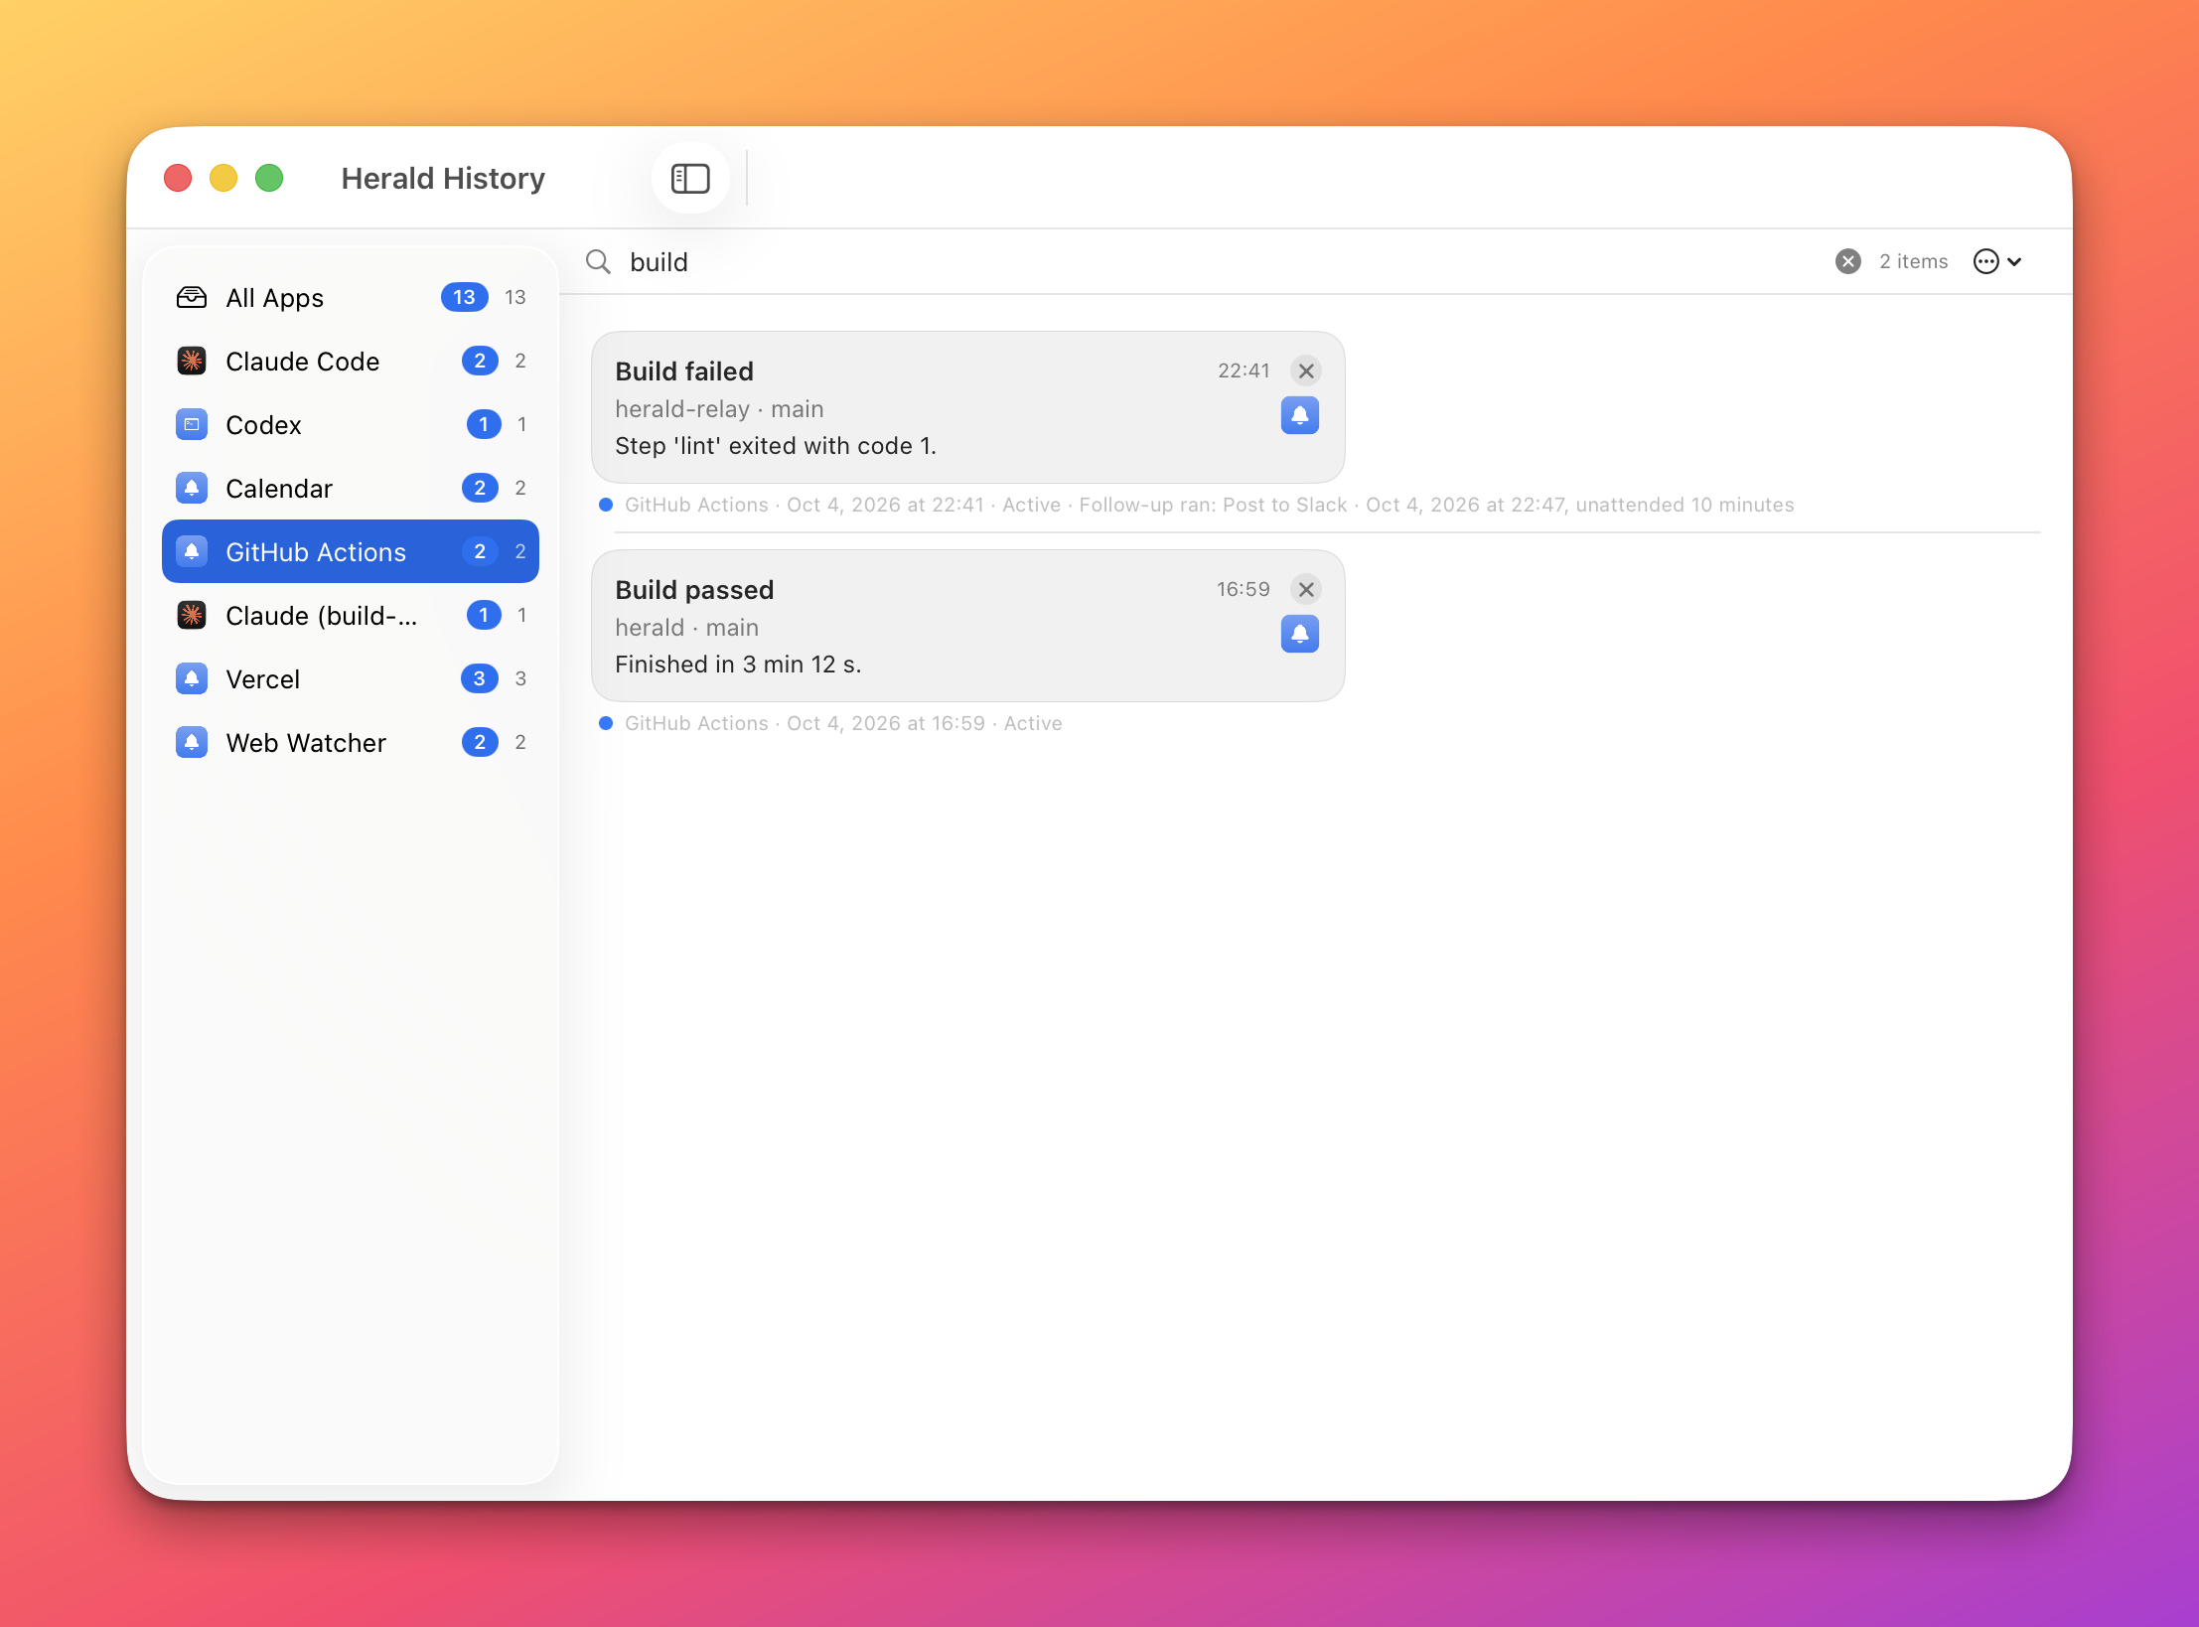
Task: Click the Vercel bell icon
Action: click(192, 678)
